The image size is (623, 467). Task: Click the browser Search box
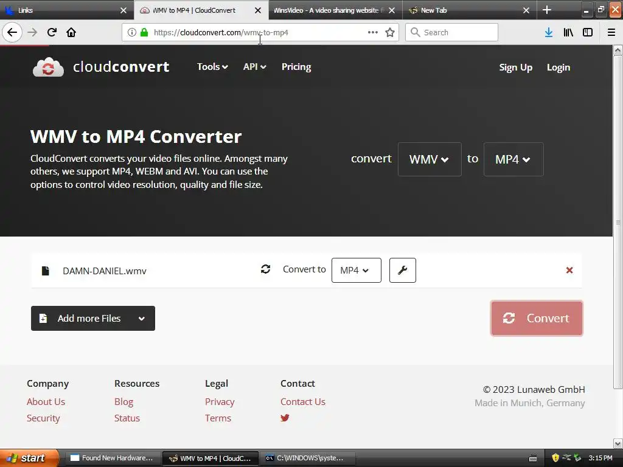tap(452, 32)
